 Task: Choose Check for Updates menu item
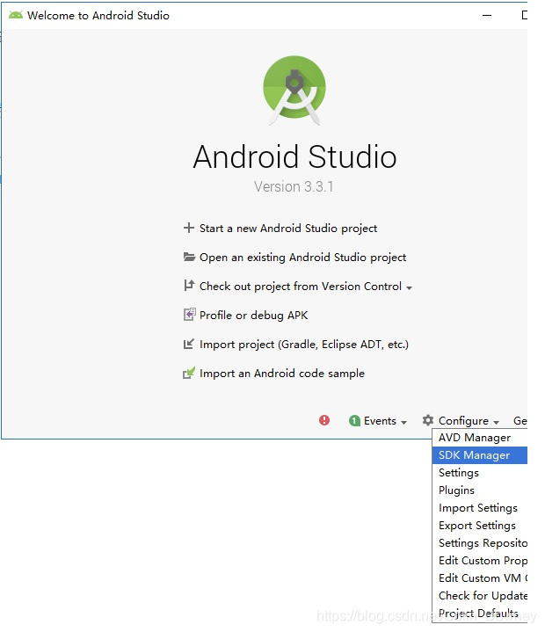(480, 596)
